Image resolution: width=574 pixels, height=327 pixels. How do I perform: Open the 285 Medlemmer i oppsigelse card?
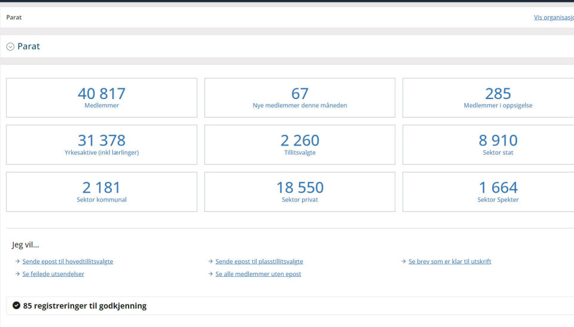pos(488,97)
